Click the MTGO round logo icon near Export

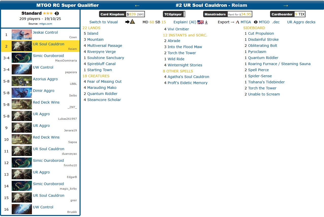[x=256, y=22]
